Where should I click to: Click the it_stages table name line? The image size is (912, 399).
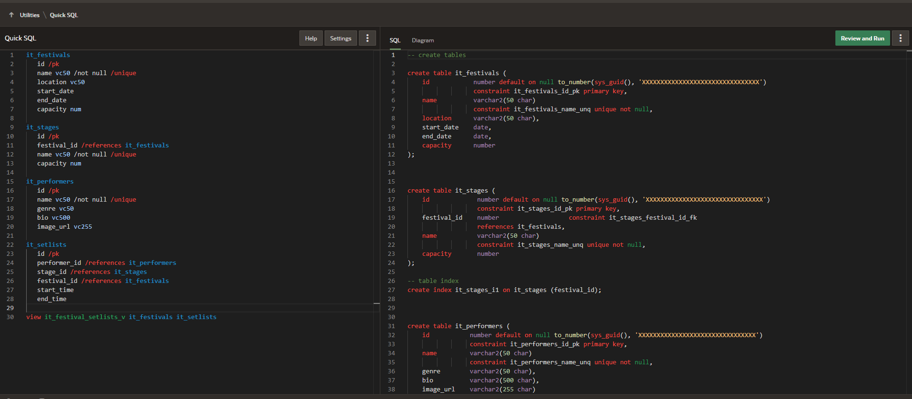(42, 127)
